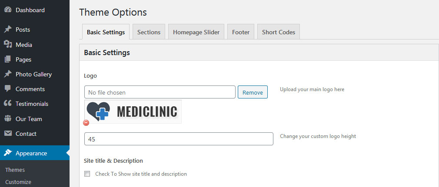This screenshot has height=187, width=439.
Task: Click the Posts pushpin icon
Action: click(8, 30)
